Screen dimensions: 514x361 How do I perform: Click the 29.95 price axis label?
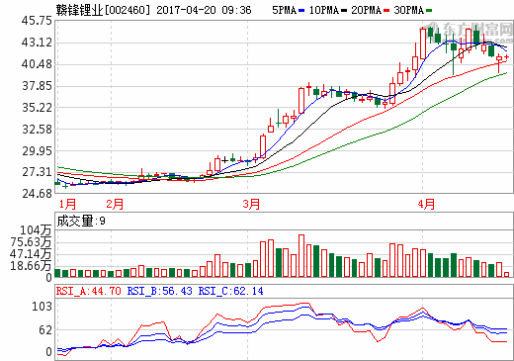pyautogui.click(x=37, y=150)
